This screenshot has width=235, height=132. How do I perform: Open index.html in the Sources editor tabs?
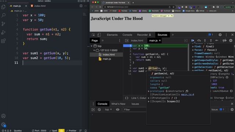tap(137, 41)
